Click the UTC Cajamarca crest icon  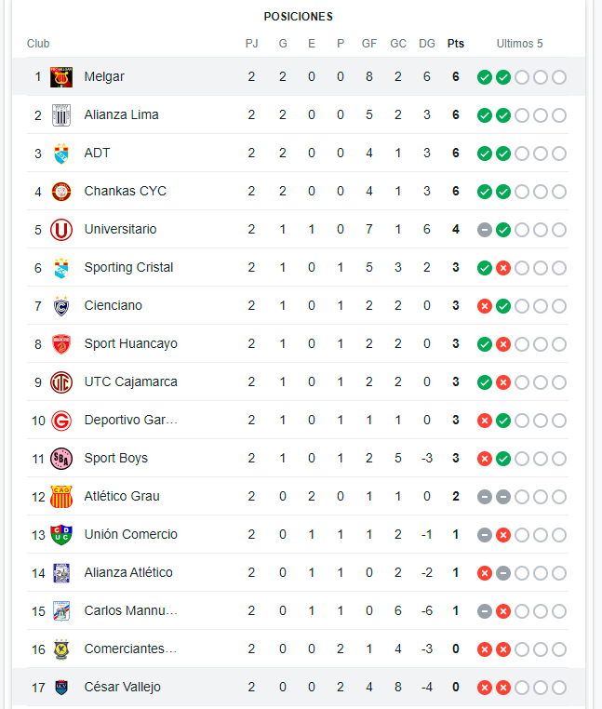(x=61, y=382)
